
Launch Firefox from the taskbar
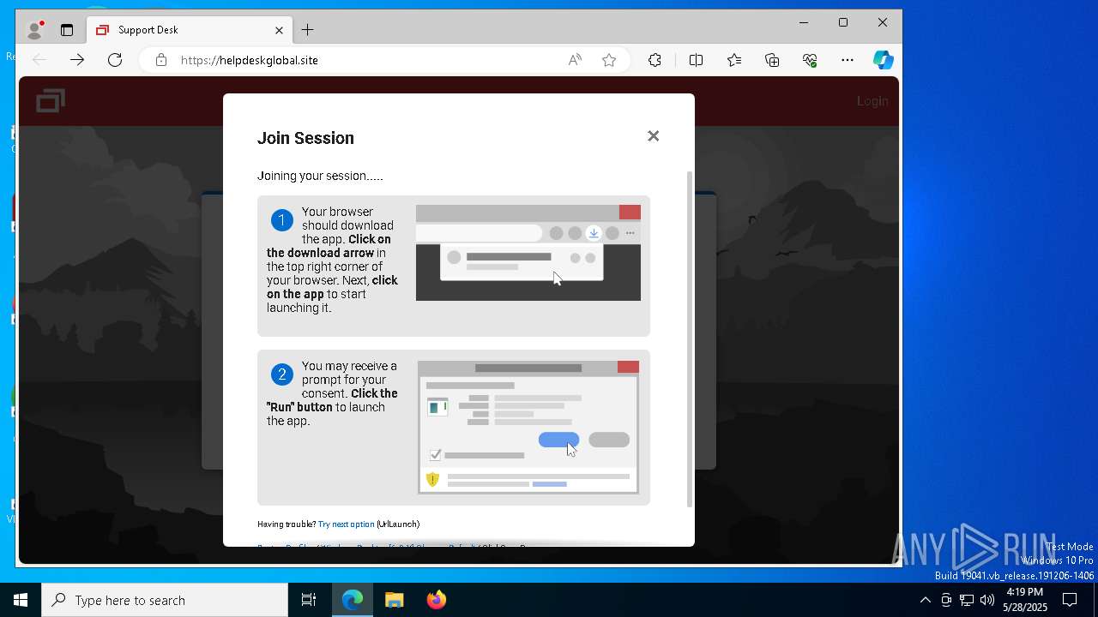click(x=436, y=600)
